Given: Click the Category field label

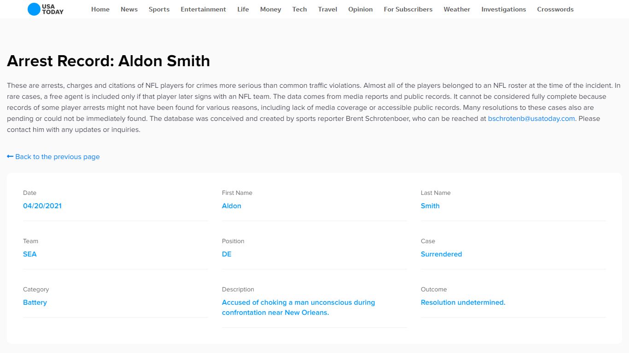Looking at the screenshot, I should [36, 290].
